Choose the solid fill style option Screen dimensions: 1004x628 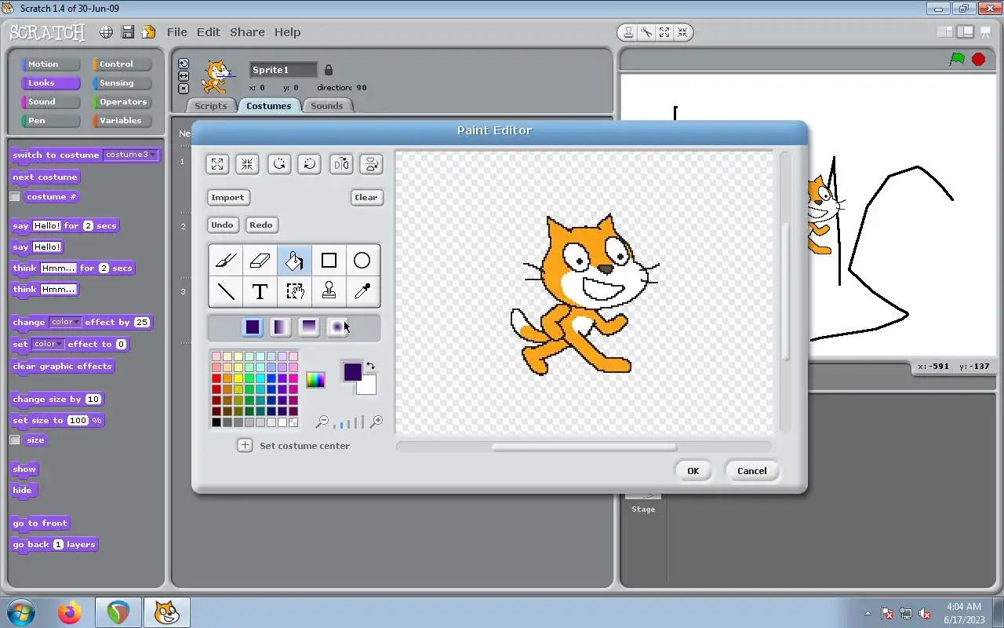[253, 327]
